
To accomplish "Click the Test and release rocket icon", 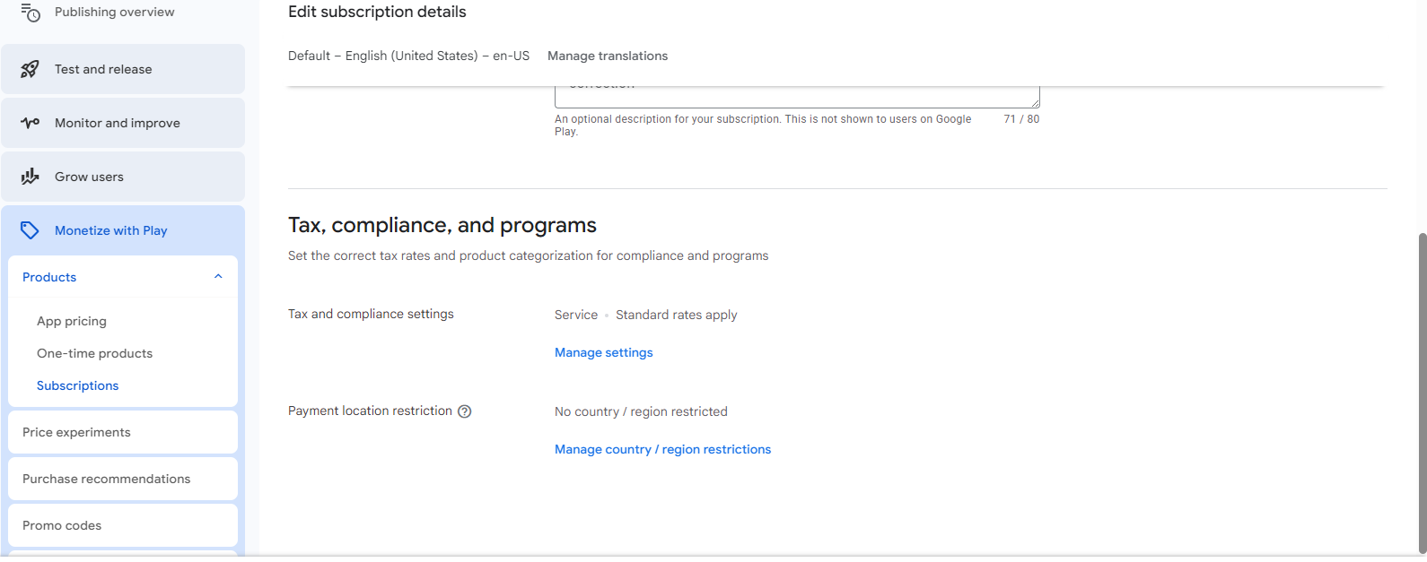I will click(x=31, y=69).
